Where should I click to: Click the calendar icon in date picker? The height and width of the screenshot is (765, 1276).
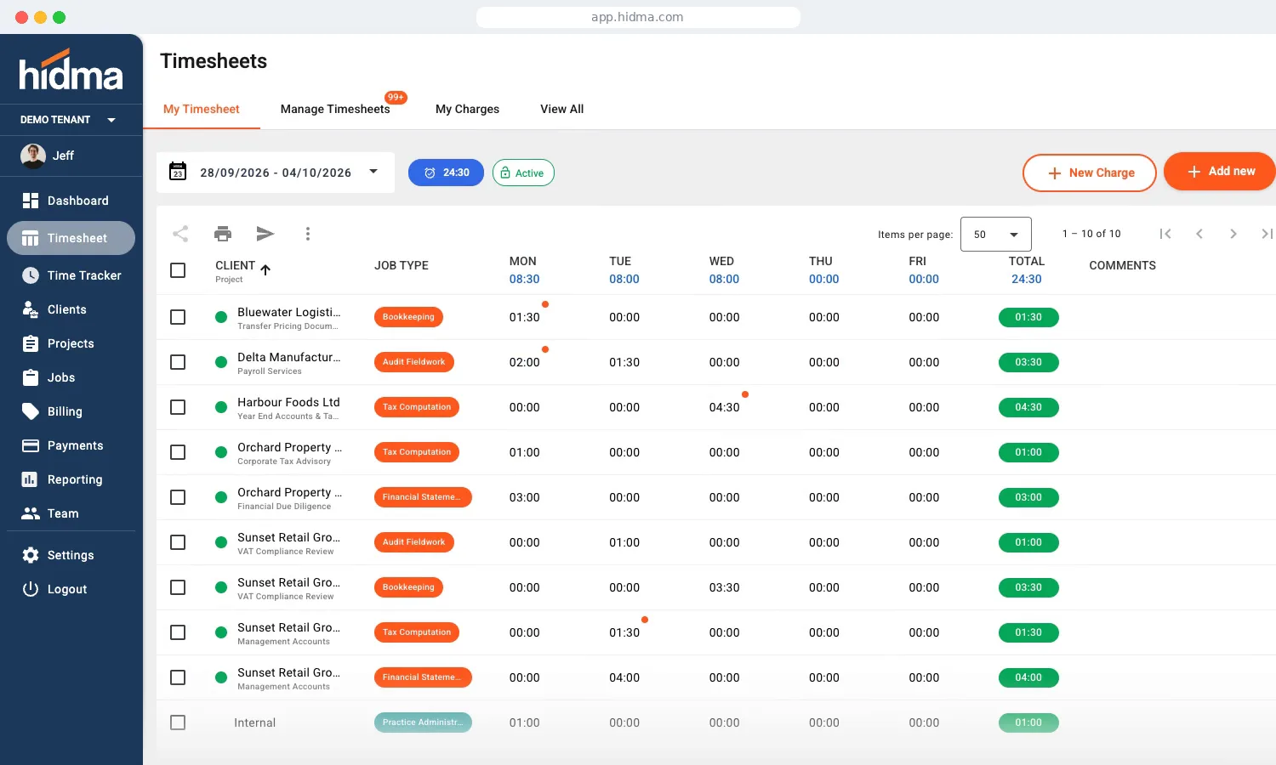point(178,172)
